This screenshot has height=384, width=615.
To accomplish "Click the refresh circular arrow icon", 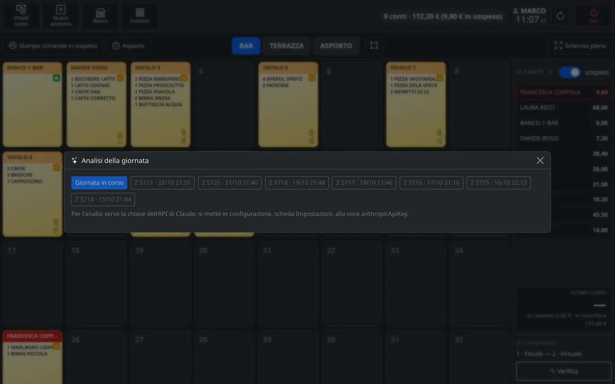I will pos(560,16).
